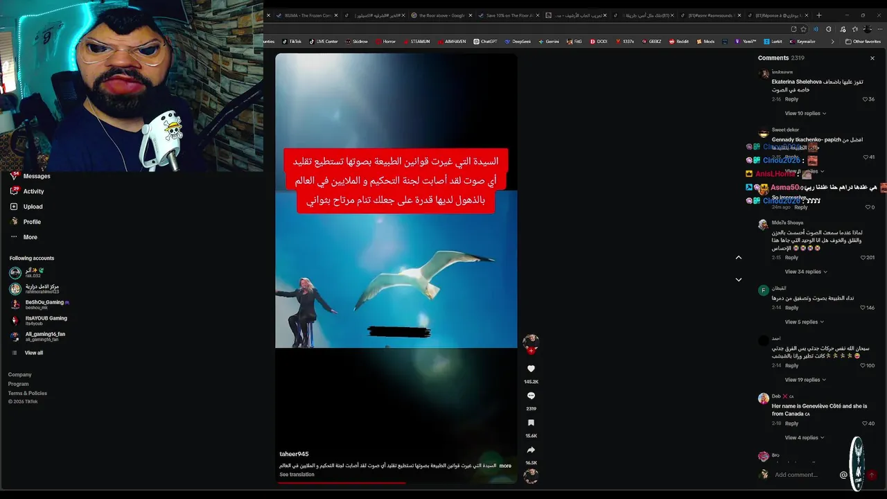
Task: Open the STEAMUN bookmark
Action: (416, 42)
